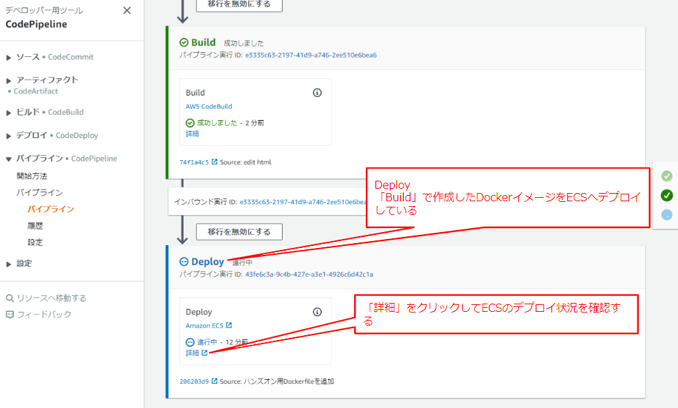The width and height of the screenshot is (678, 408).
Task: Close the developer tools sidebar
Action: 127,10
